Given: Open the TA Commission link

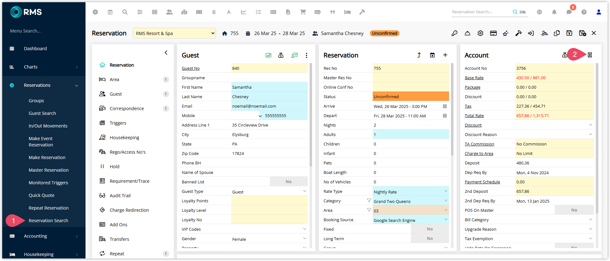Looking at the screenshot, I should (x=479, y=144).
